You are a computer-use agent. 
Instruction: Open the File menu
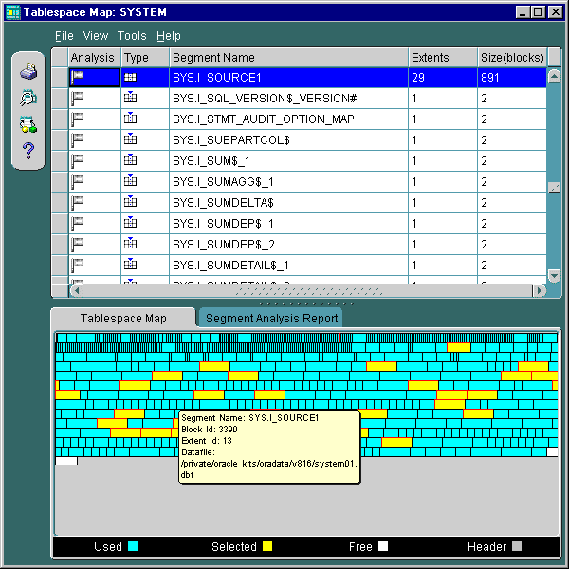click(x=64, y=36)
